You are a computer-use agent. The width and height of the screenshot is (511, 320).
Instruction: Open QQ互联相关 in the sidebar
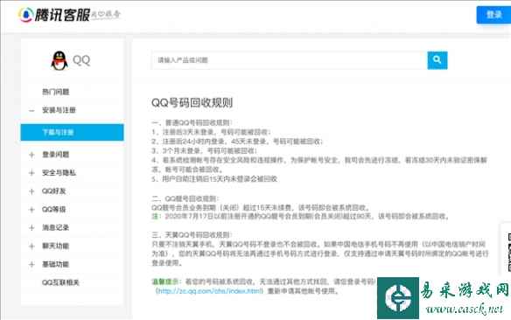60,282
